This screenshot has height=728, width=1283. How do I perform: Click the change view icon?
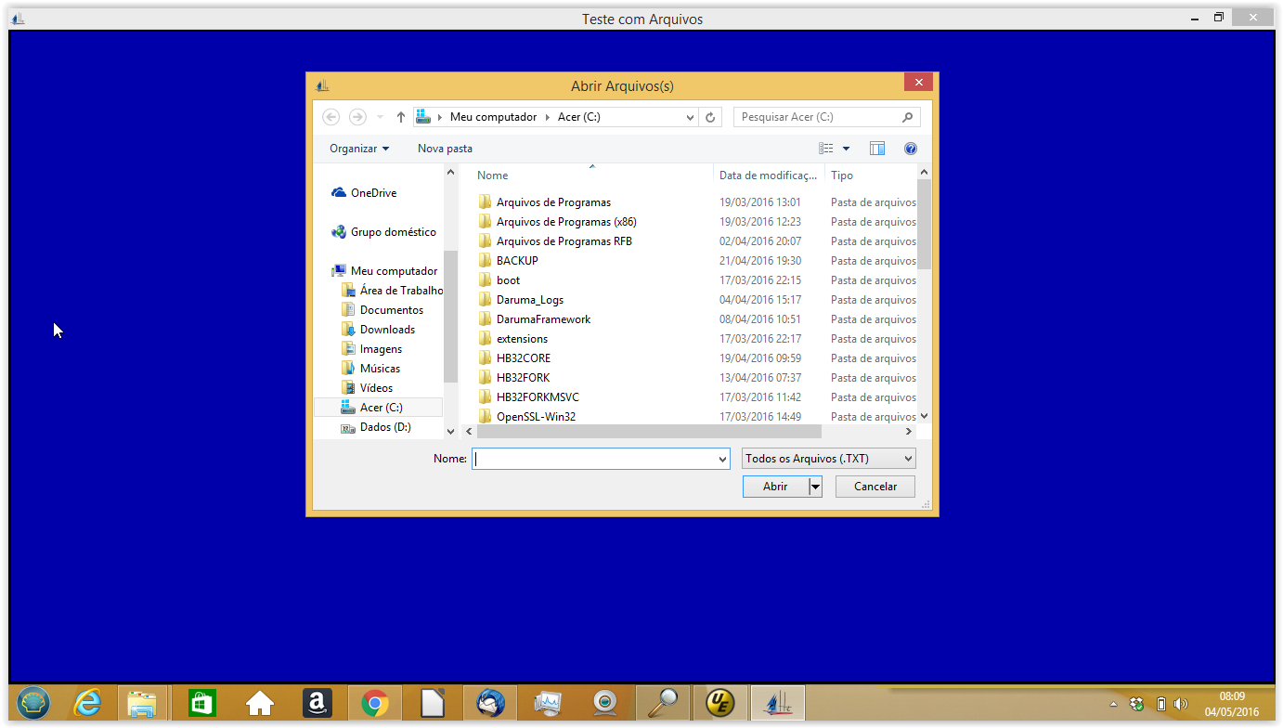pyautogui.click(x=825, y=149)
